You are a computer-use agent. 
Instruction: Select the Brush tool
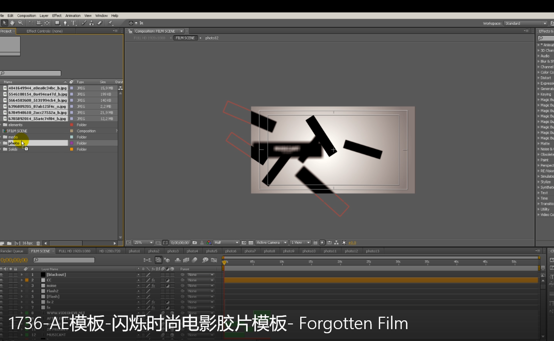click(x=84, y=23)
